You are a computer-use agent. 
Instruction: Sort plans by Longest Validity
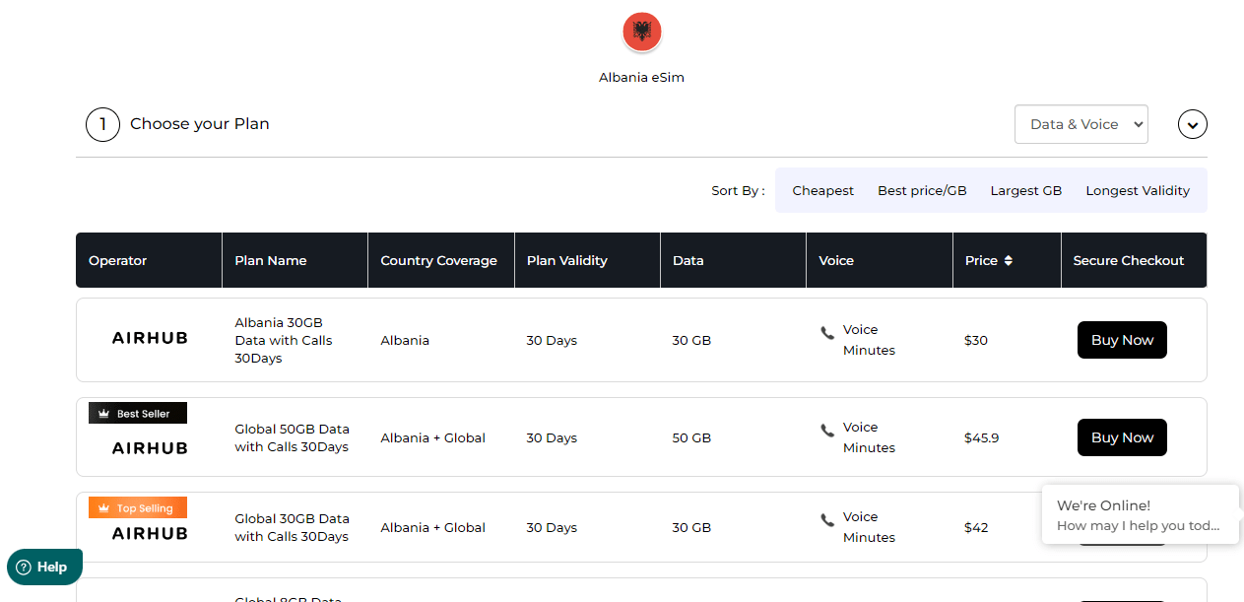coord(1138,191)
